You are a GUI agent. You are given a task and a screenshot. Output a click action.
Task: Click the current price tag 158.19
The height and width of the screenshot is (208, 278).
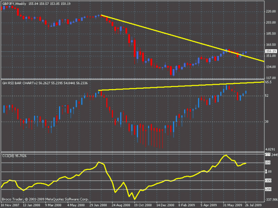click(x=271, y=51)
